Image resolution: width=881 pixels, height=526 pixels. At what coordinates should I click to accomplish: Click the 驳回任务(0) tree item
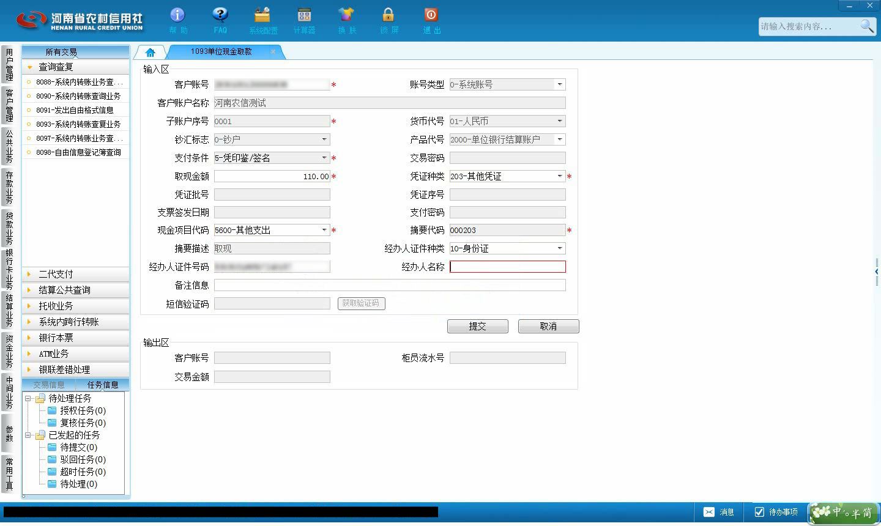click(83, 459)
